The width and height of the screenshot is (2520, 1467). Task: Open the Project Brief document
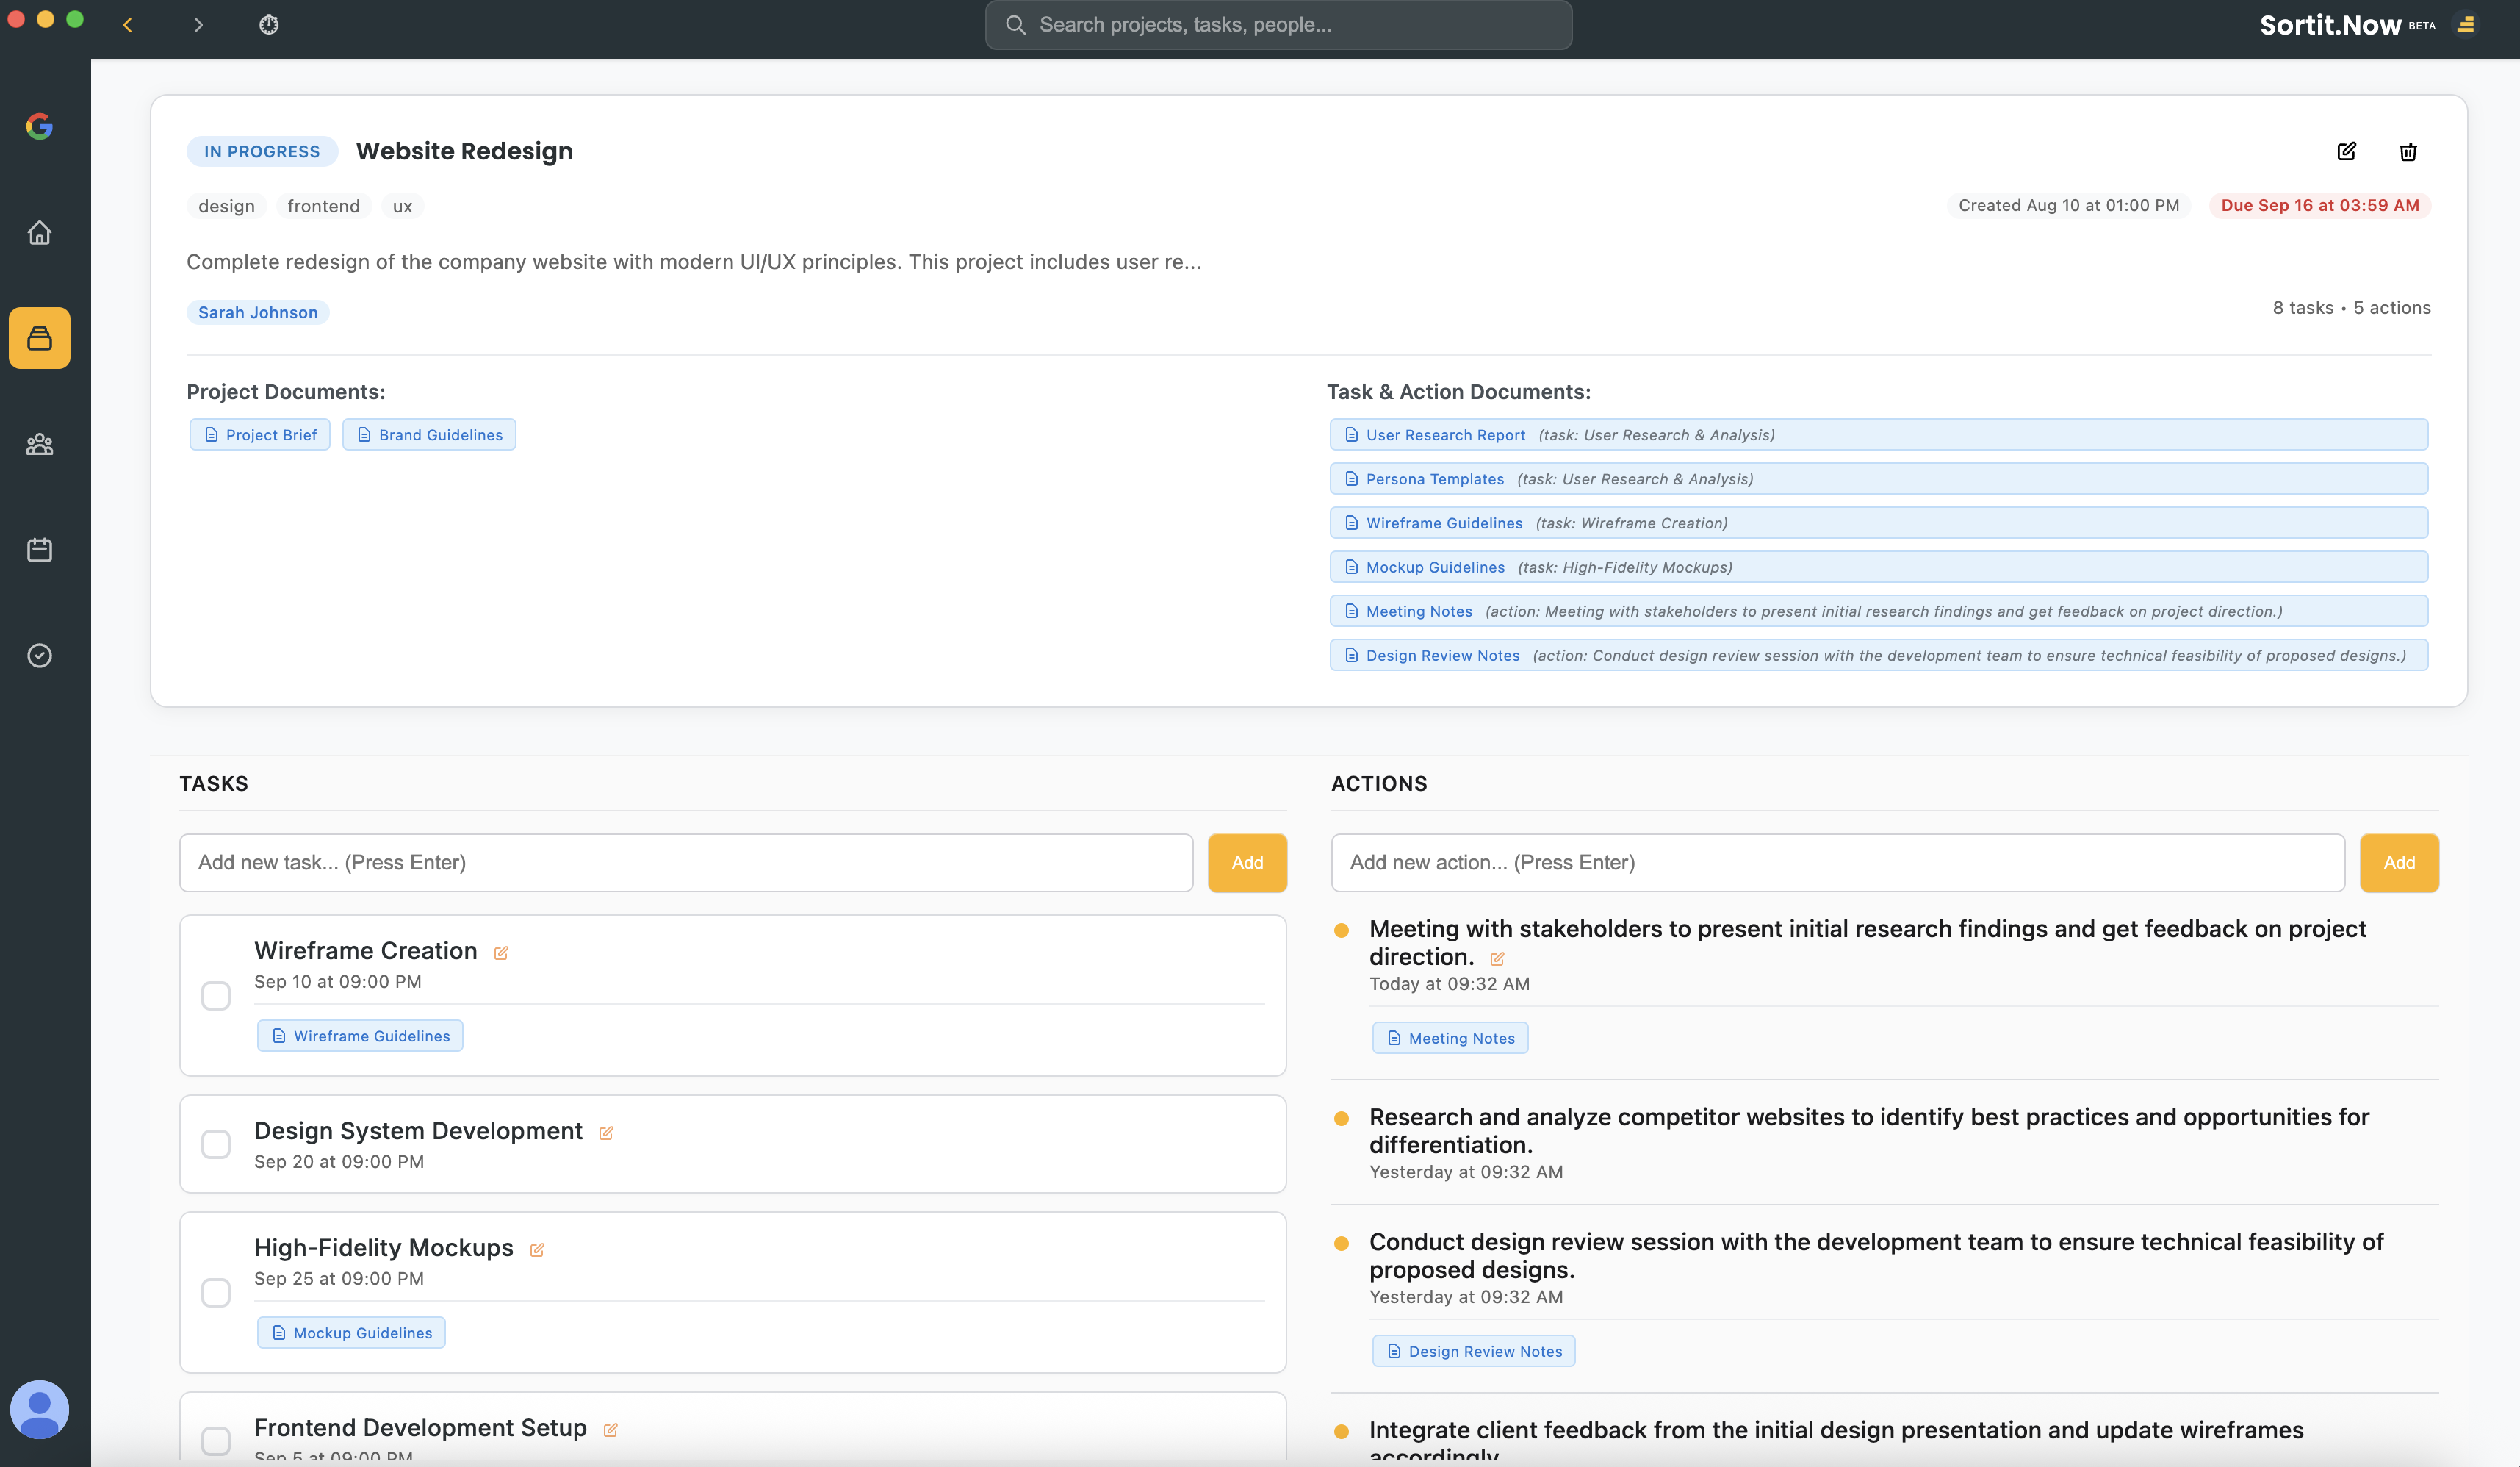click(260, 434)
